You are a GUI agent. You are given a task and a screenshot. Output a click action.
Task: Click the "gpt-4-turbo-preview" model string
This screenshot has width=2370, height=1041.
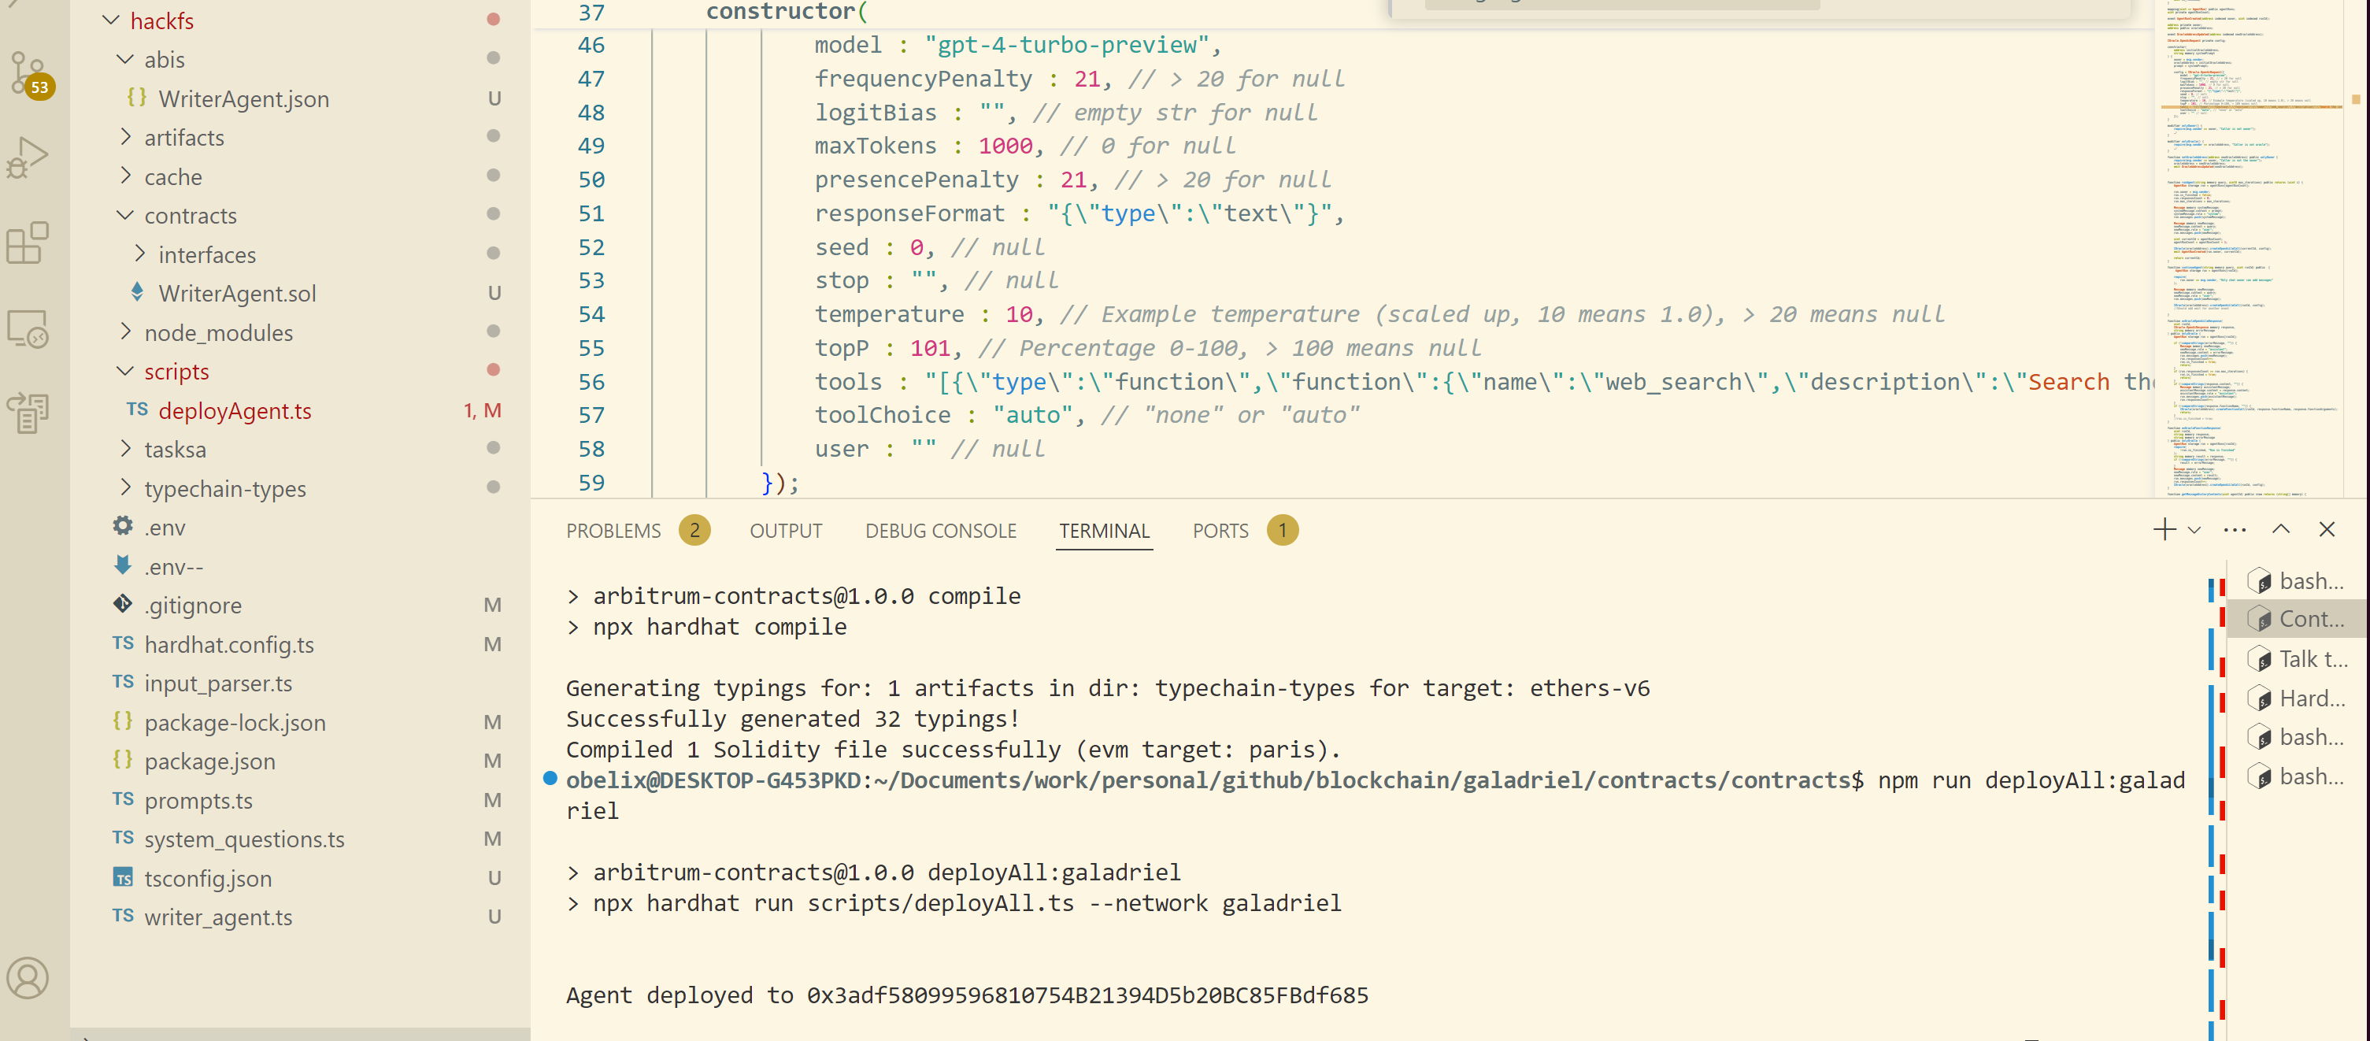(x=1066, y=44)
